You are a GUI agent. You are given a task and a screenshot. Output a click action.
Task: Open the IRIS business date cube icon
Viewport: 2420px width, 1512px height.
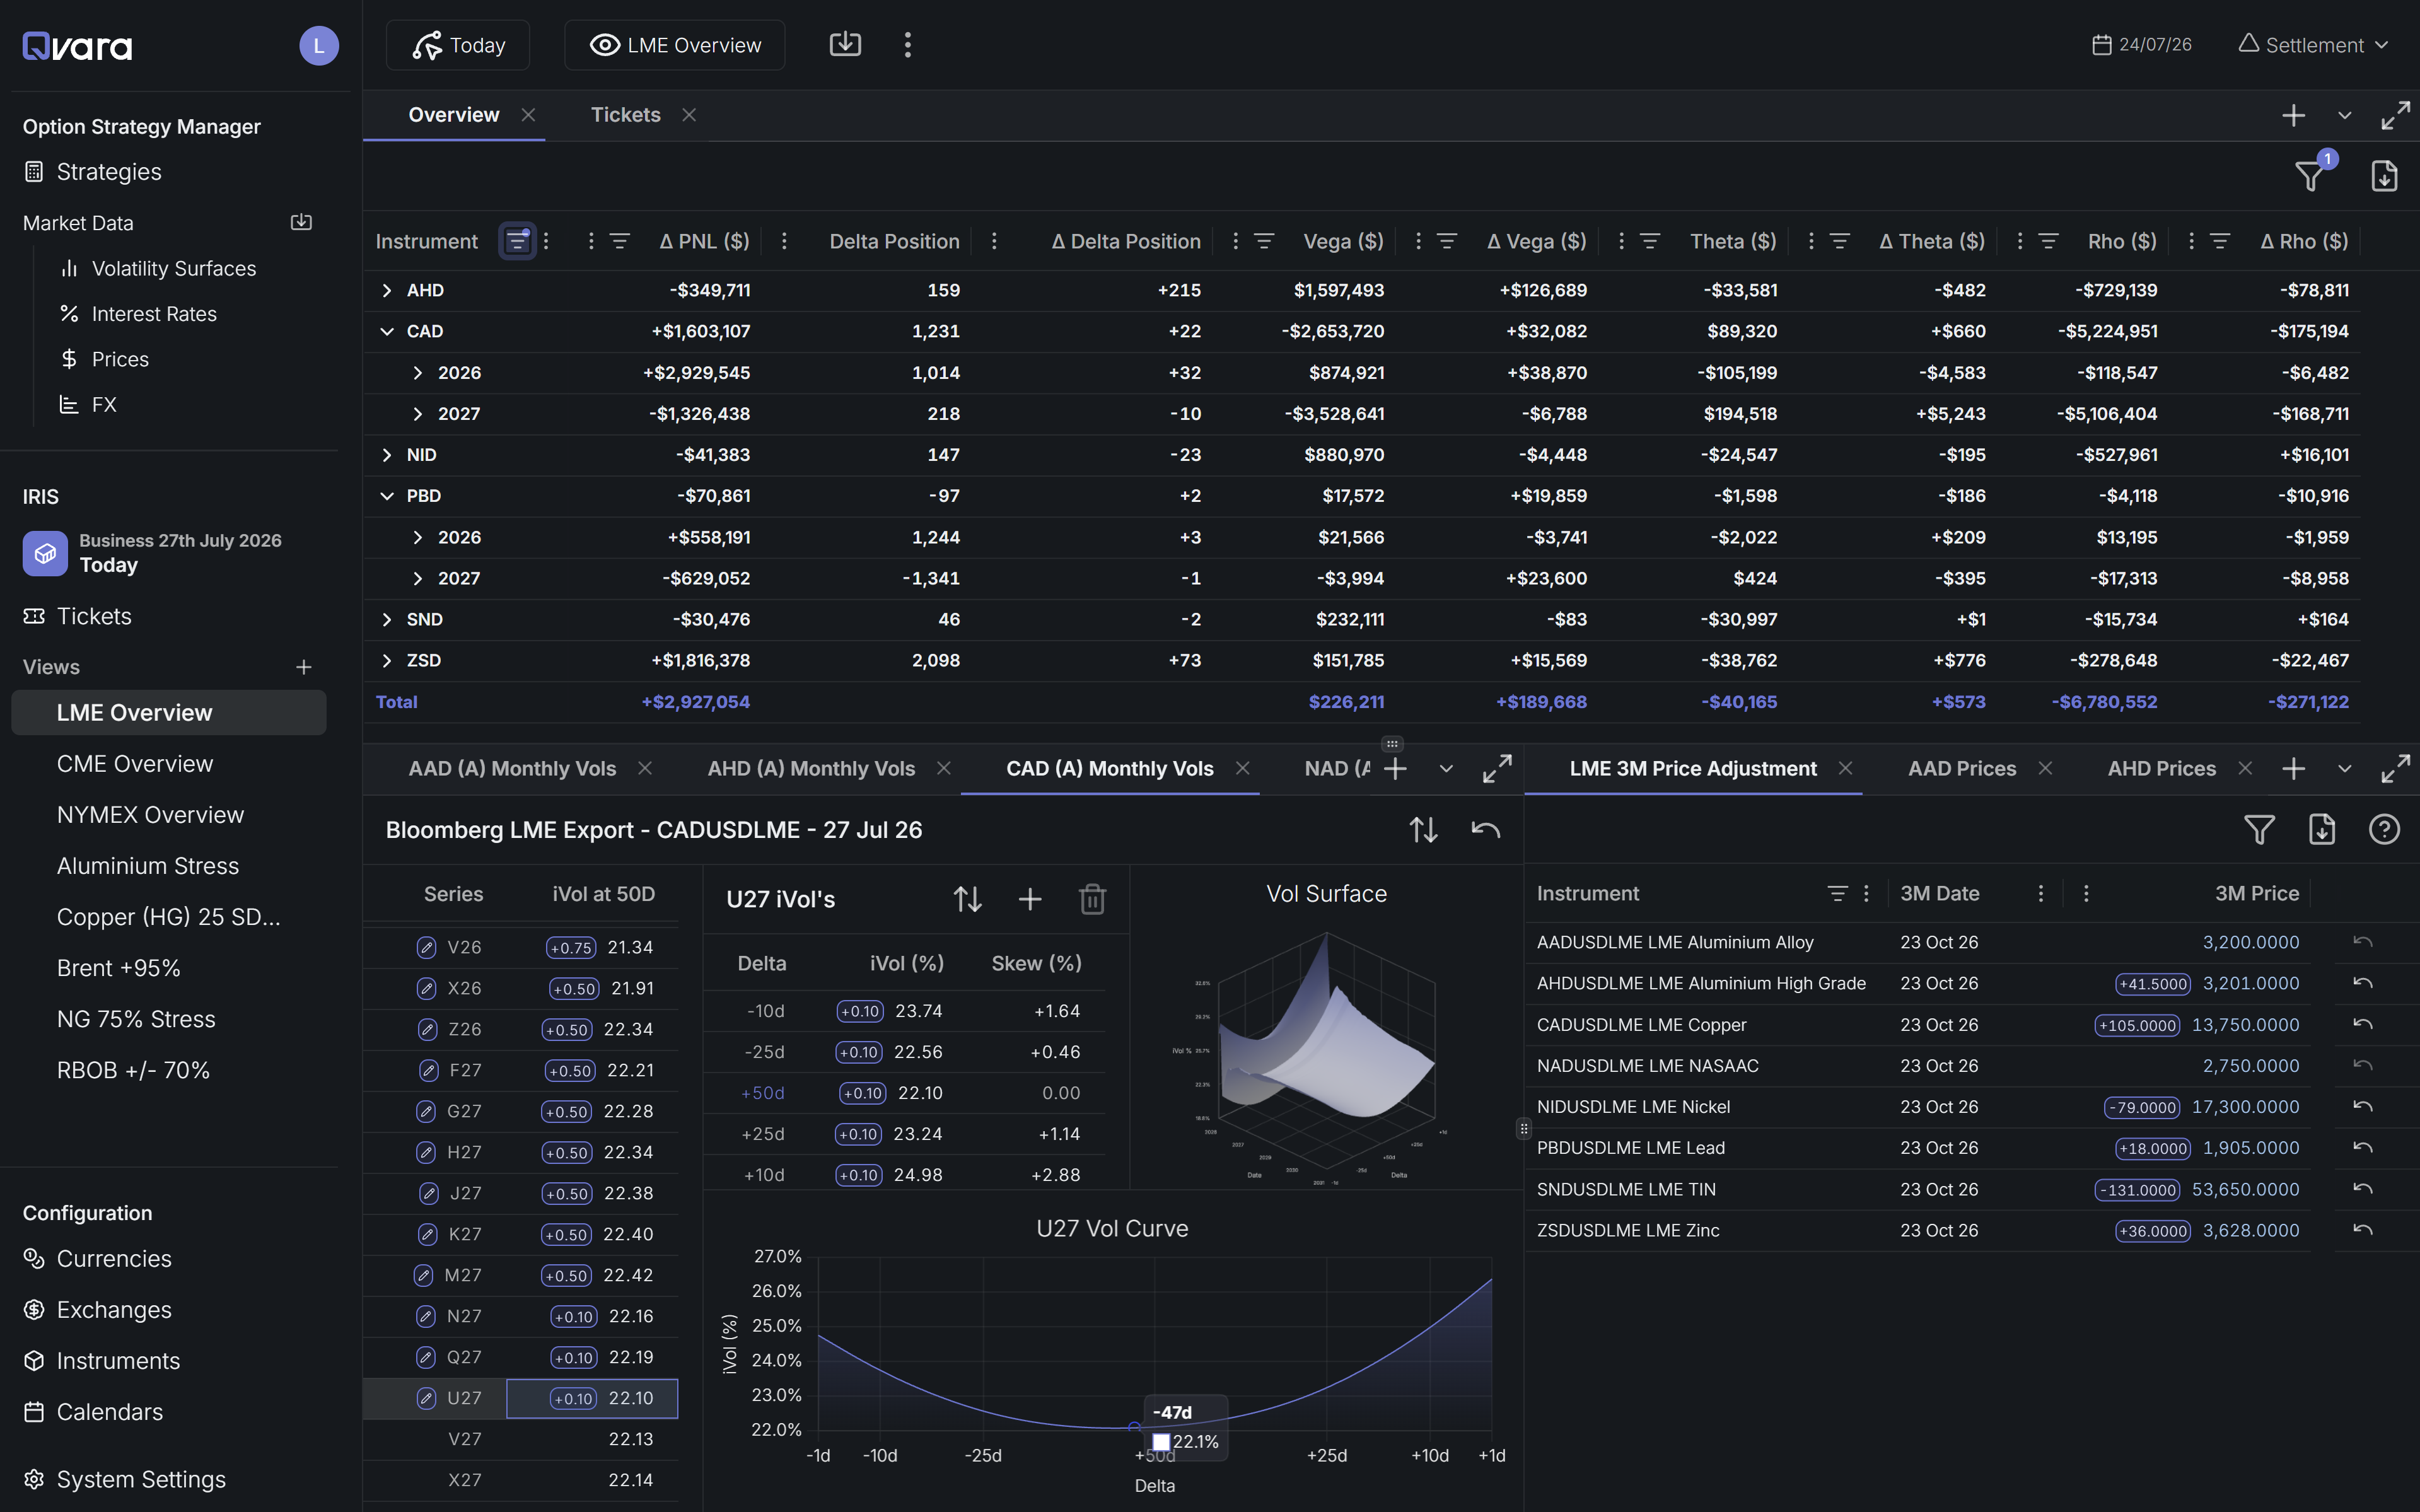(x=45, y=553)
